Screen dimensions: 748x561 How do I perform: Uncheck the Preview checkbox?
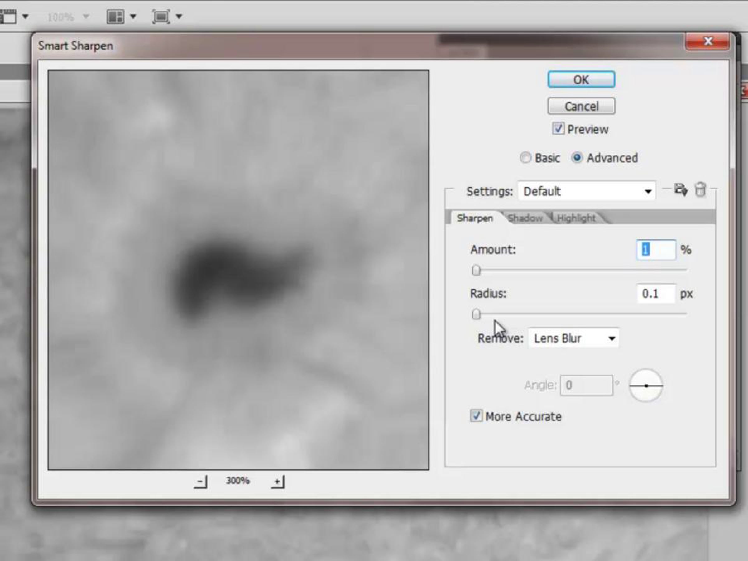tap(558, 129)
